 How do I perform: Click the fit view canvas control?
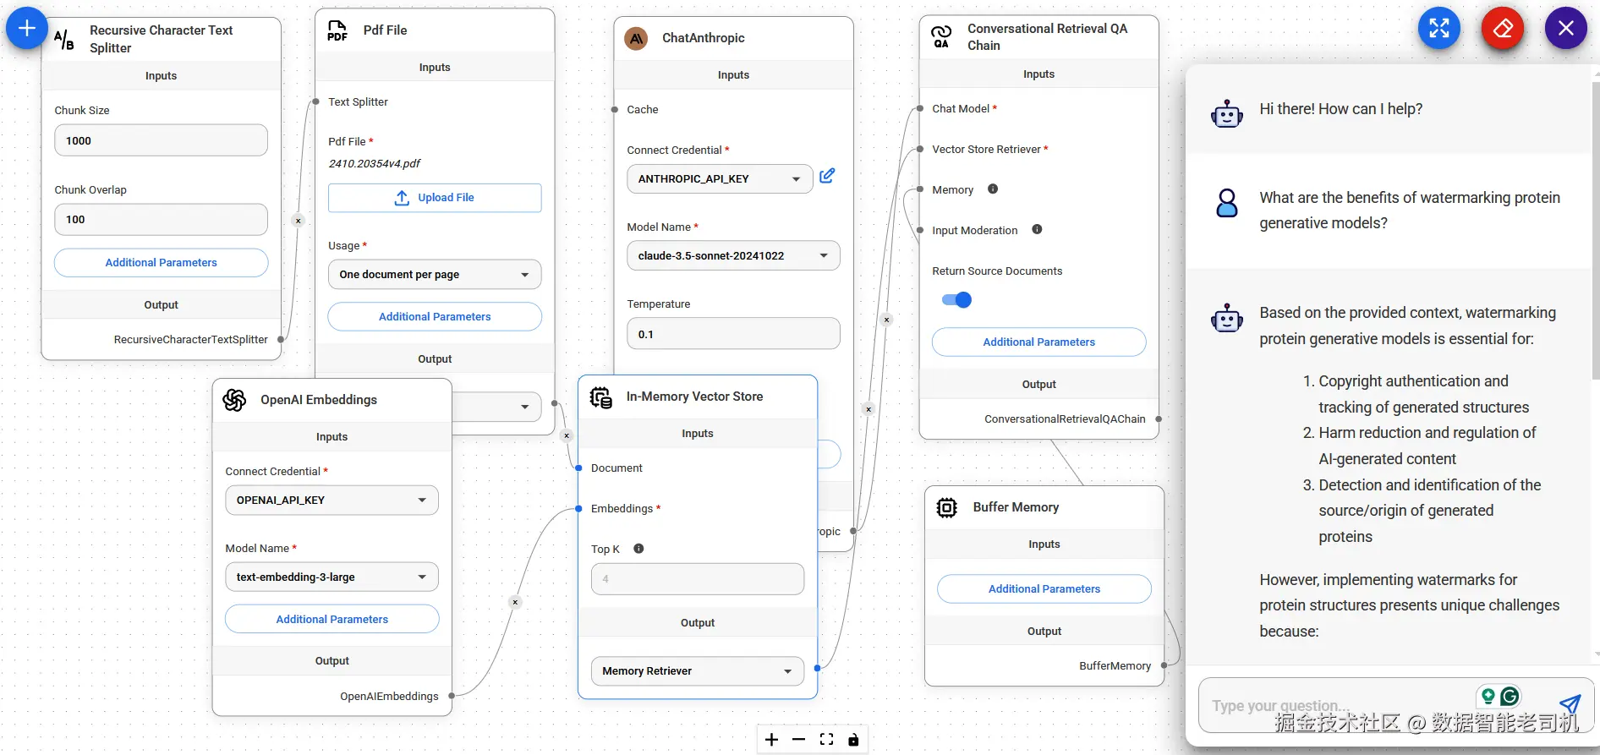[x=826, y=740]
